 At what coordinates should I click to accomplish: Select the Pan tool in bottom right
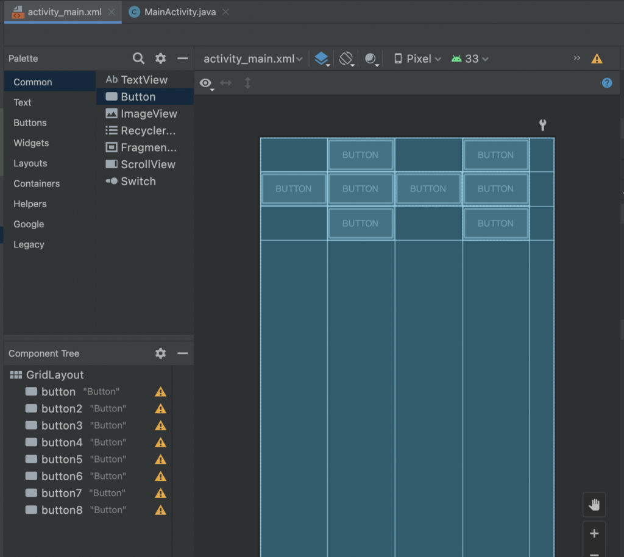[x=594, y=505]
